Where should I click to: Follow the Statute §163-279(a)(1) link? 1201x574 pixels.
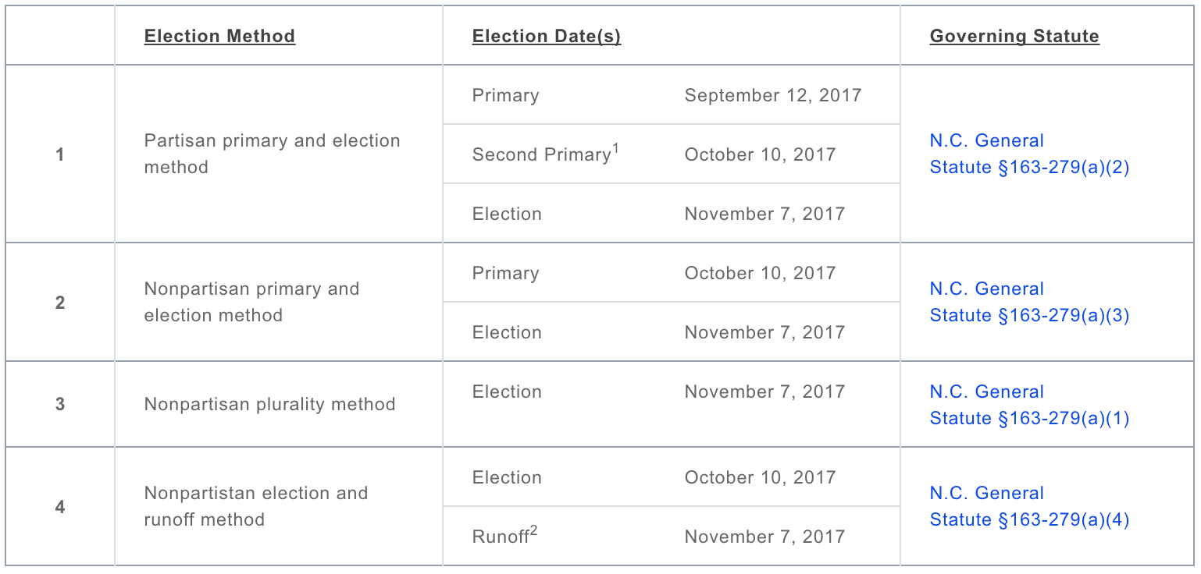coord(1028,418)
